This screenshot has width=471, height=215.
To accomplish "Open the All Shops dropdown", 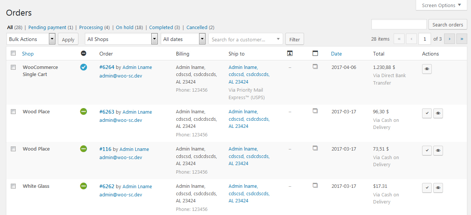I will pyautogui.click(x=121, y=39).
